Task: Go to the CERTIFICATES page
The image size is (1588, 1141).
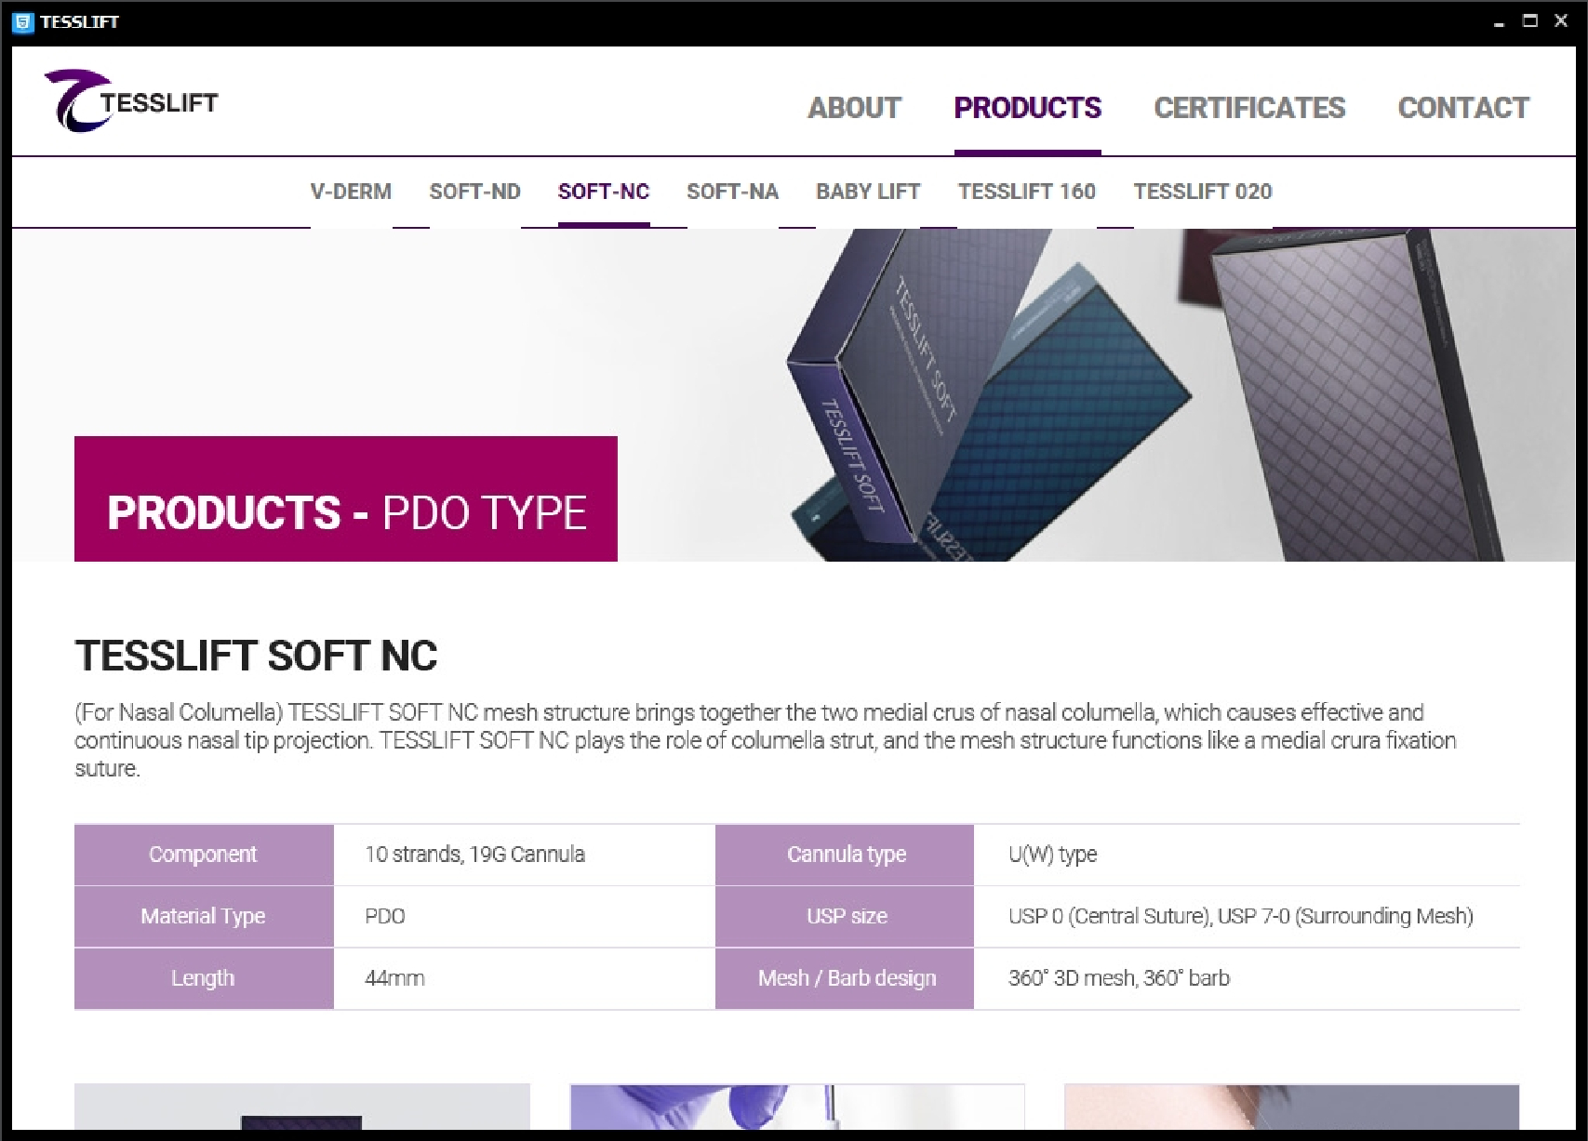Action: [x=1249, y=108]
